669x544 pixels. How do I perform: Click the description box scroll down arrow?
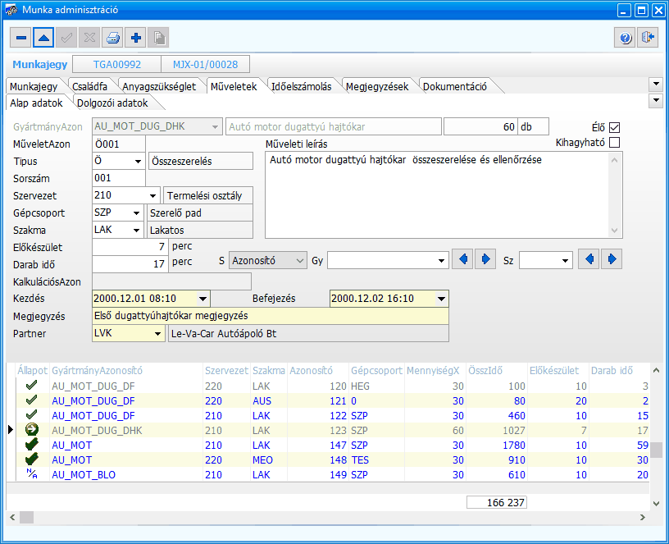pyautogui.click(x=614, y=231)
